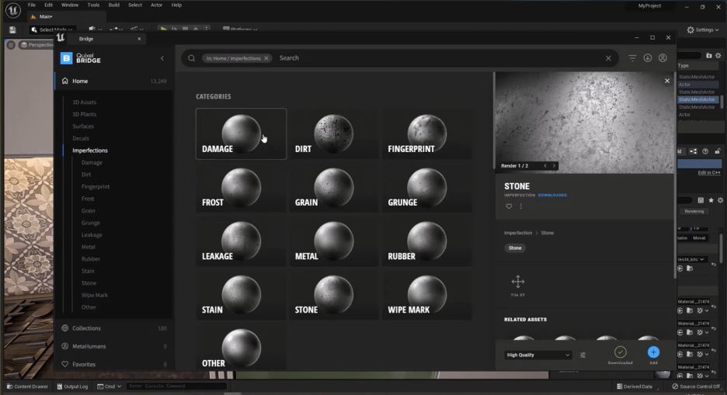This screenshot has width=727, height=395.
Task: Click the Search input field
Action: click(x=438, y=58)
